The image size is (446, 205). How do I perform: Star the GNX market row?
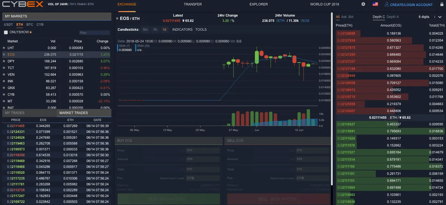4,88
